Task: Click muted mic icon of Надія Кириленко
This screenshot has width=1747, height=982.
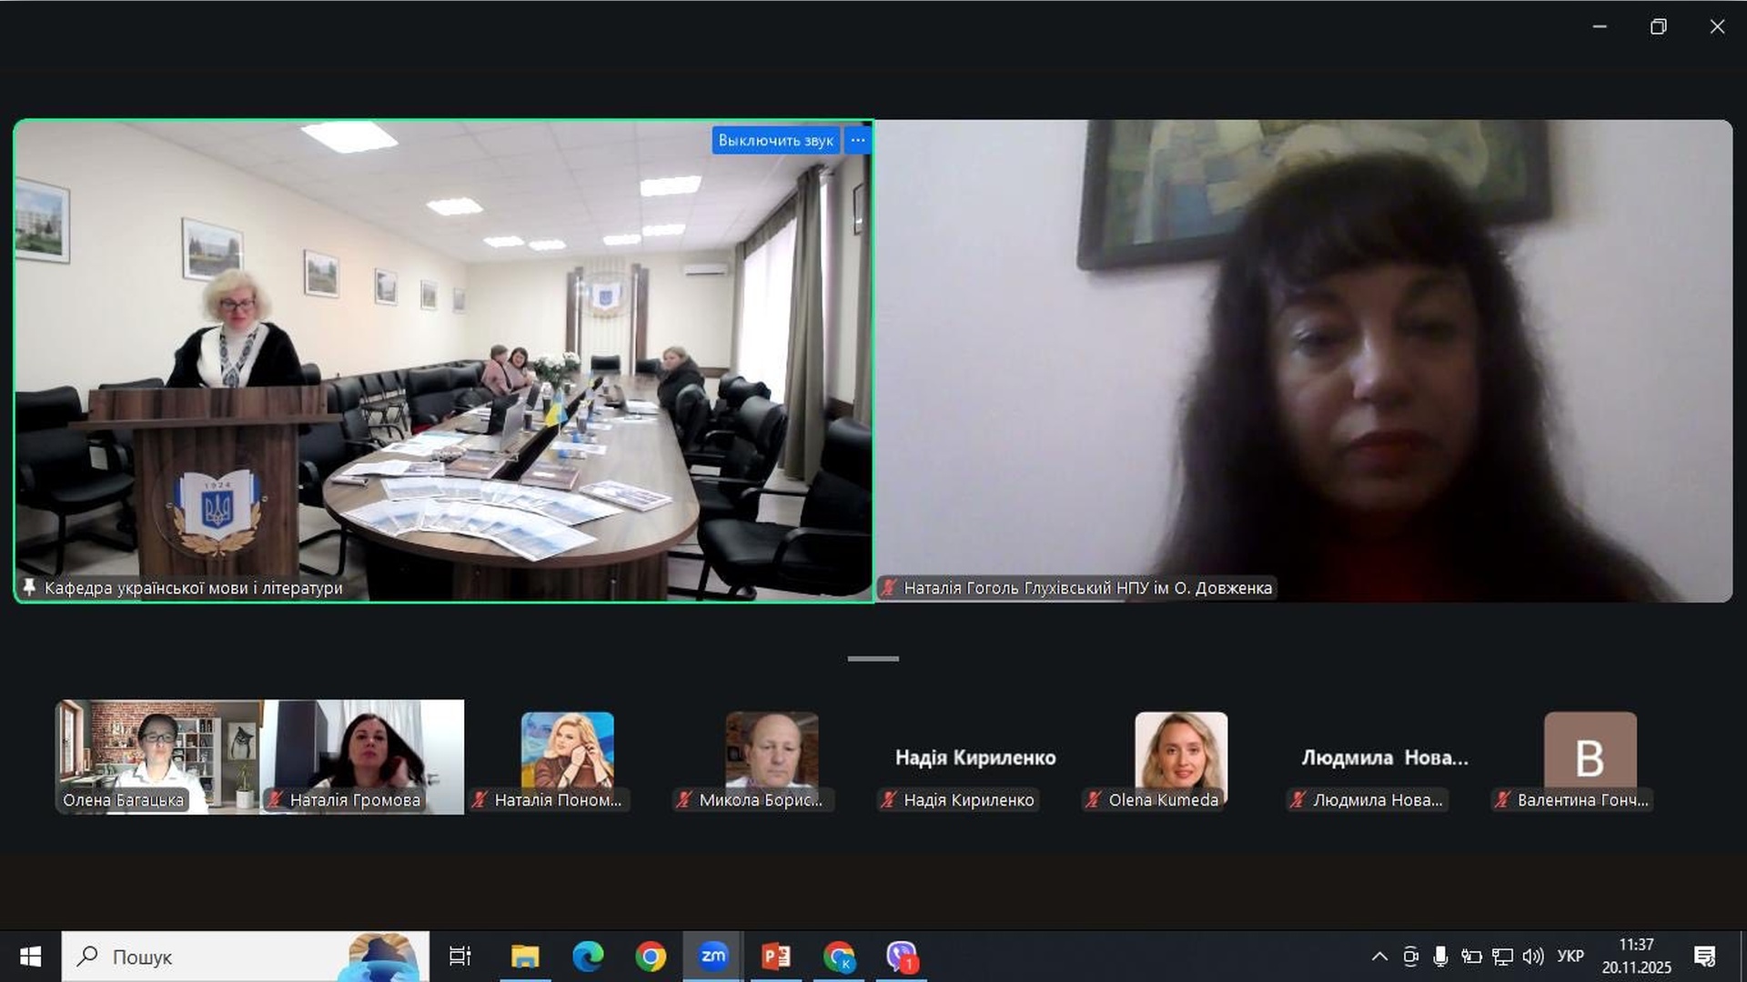Action: pos(889,800)
